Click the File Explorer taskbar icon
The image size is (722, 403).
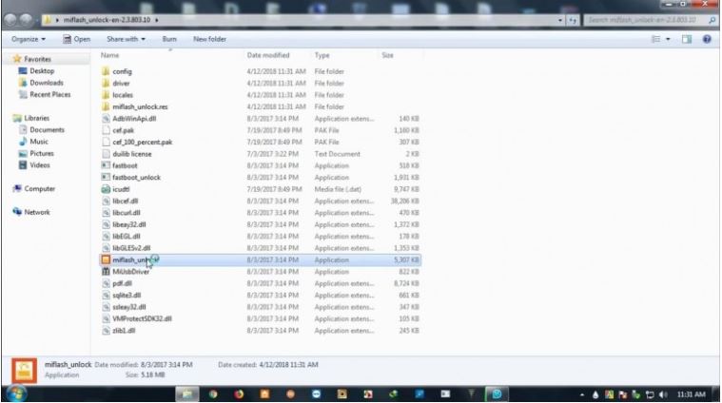click(187, 393)
